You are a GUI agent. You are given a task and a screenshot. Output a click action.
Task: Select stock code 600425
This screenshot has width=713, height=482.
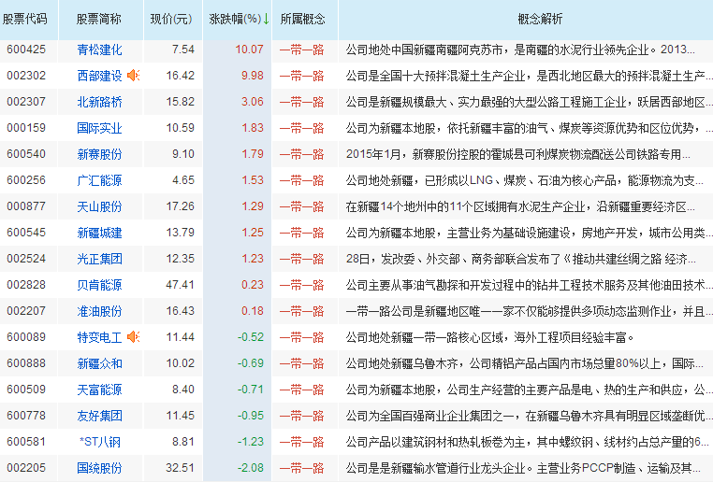[x=26, y=49]
